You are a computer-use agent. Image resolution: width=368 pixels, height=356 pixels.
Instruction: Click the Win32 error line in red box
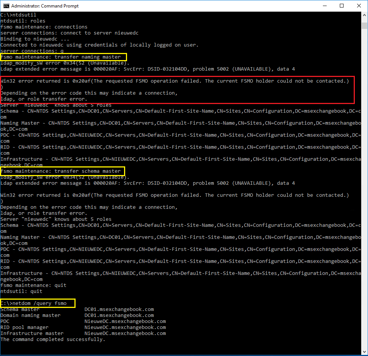(x=174, y=81)
